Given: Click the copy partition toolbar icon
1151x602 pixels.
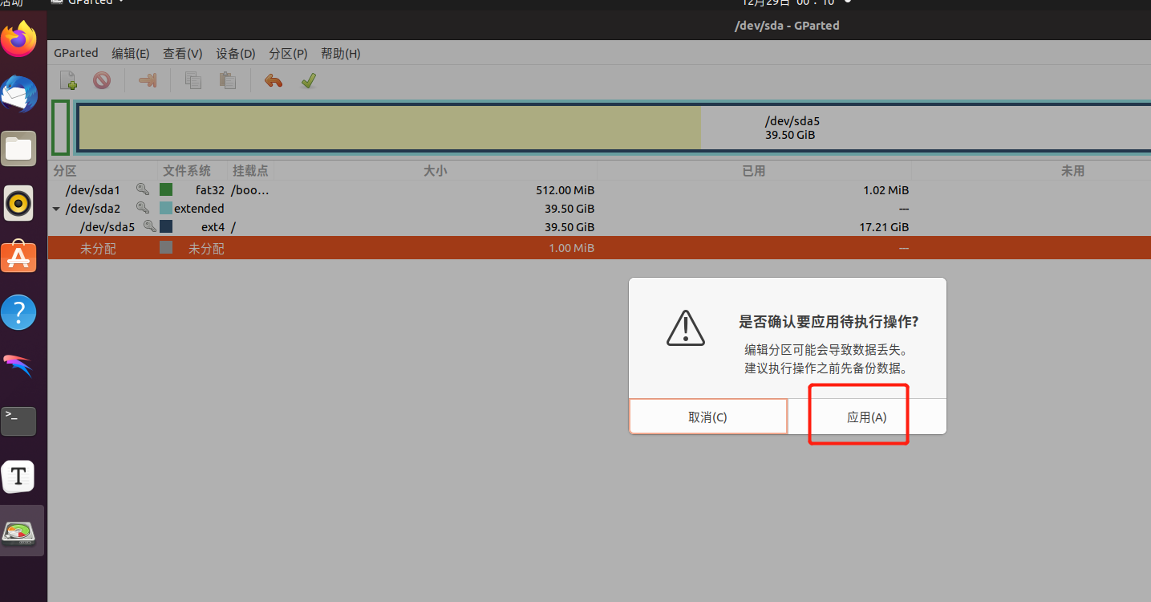Looking at the screenshot, I should [x=193, y=80].
